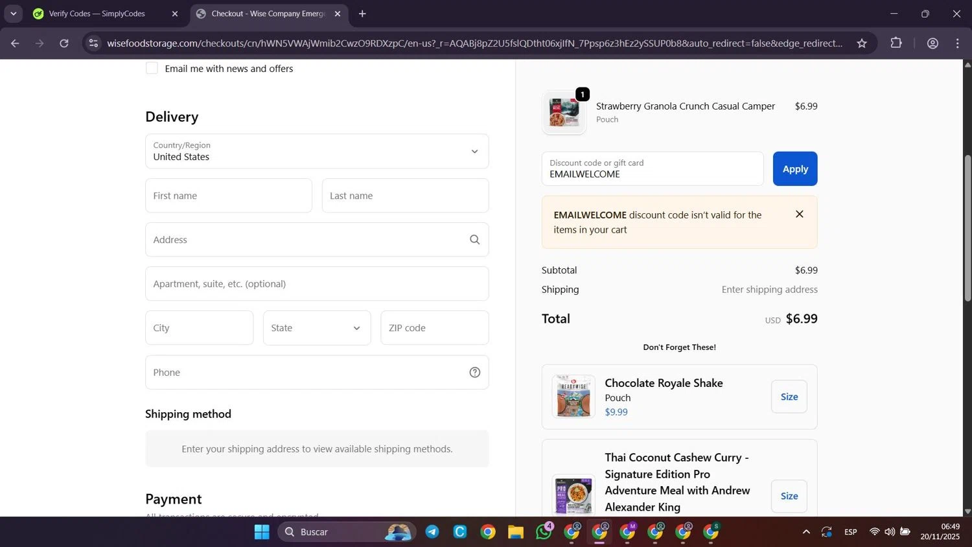Click the address search magnifier icon

click(475, 240)
